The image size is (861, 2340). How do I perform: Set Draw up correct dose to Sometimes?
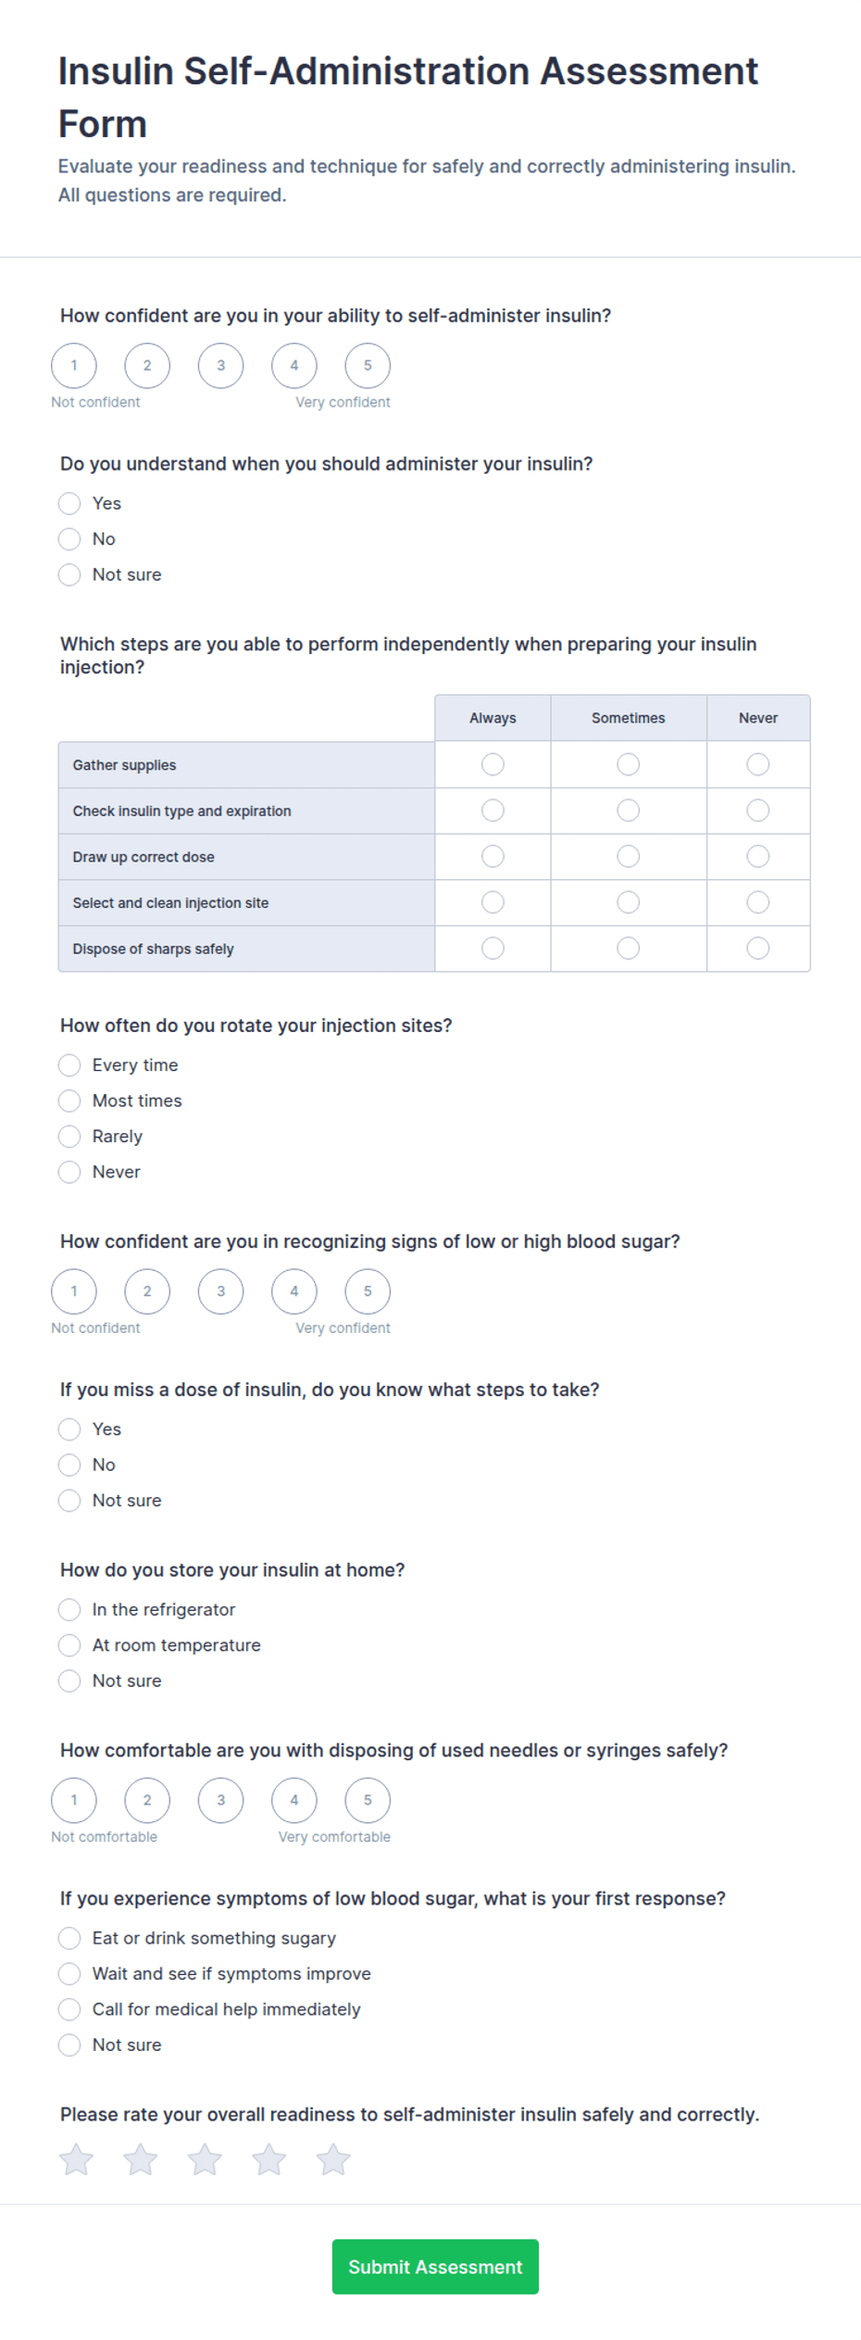coord(629,856)
